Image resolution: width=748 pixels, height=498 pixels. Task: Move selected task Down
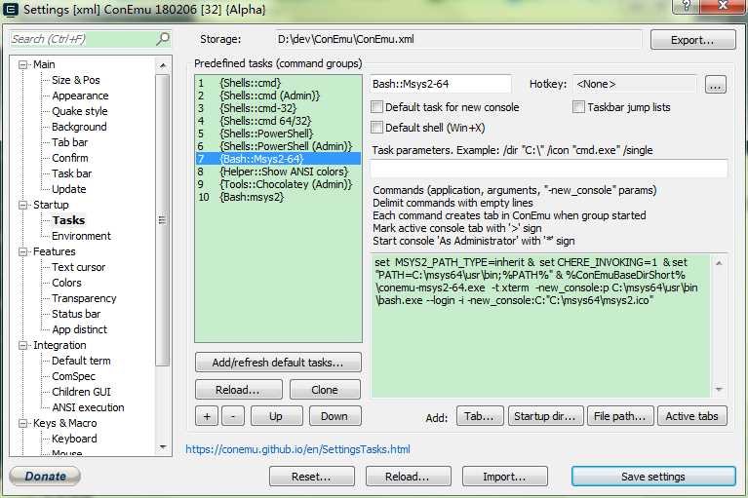335,416
